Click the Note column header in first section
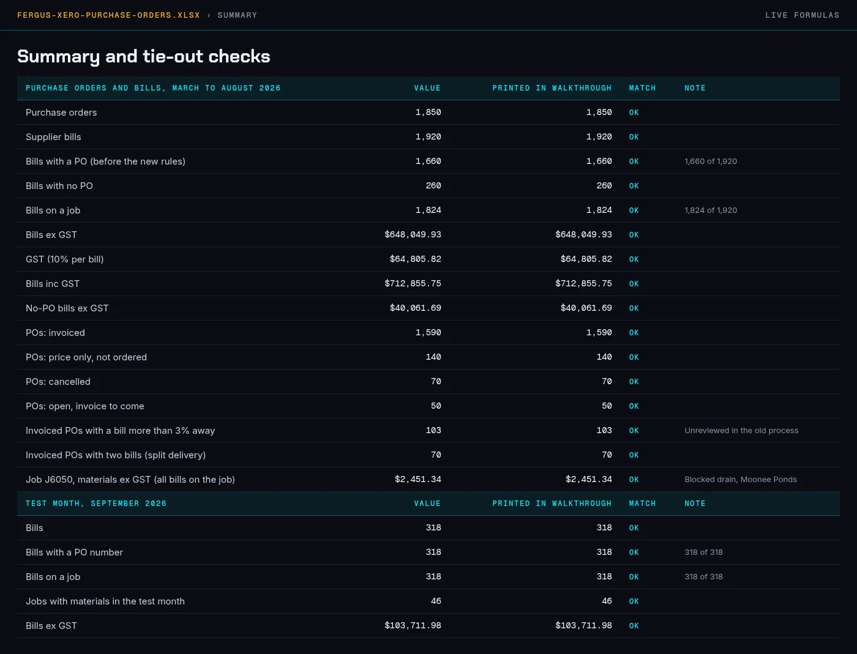Image resolution: width=857 pixels, height=654 pixels. (x=695, y=88)
